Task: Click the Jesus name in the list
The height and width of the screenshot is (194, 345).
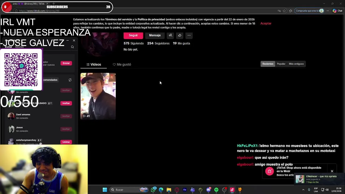Action: point(19,127)
